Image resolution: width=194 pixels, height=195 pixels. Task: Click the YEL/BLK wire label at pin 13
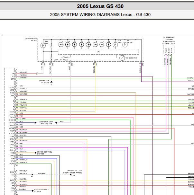pos(23,102)
